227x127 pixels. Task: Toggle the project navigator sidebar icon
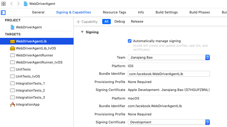(3, 13)
